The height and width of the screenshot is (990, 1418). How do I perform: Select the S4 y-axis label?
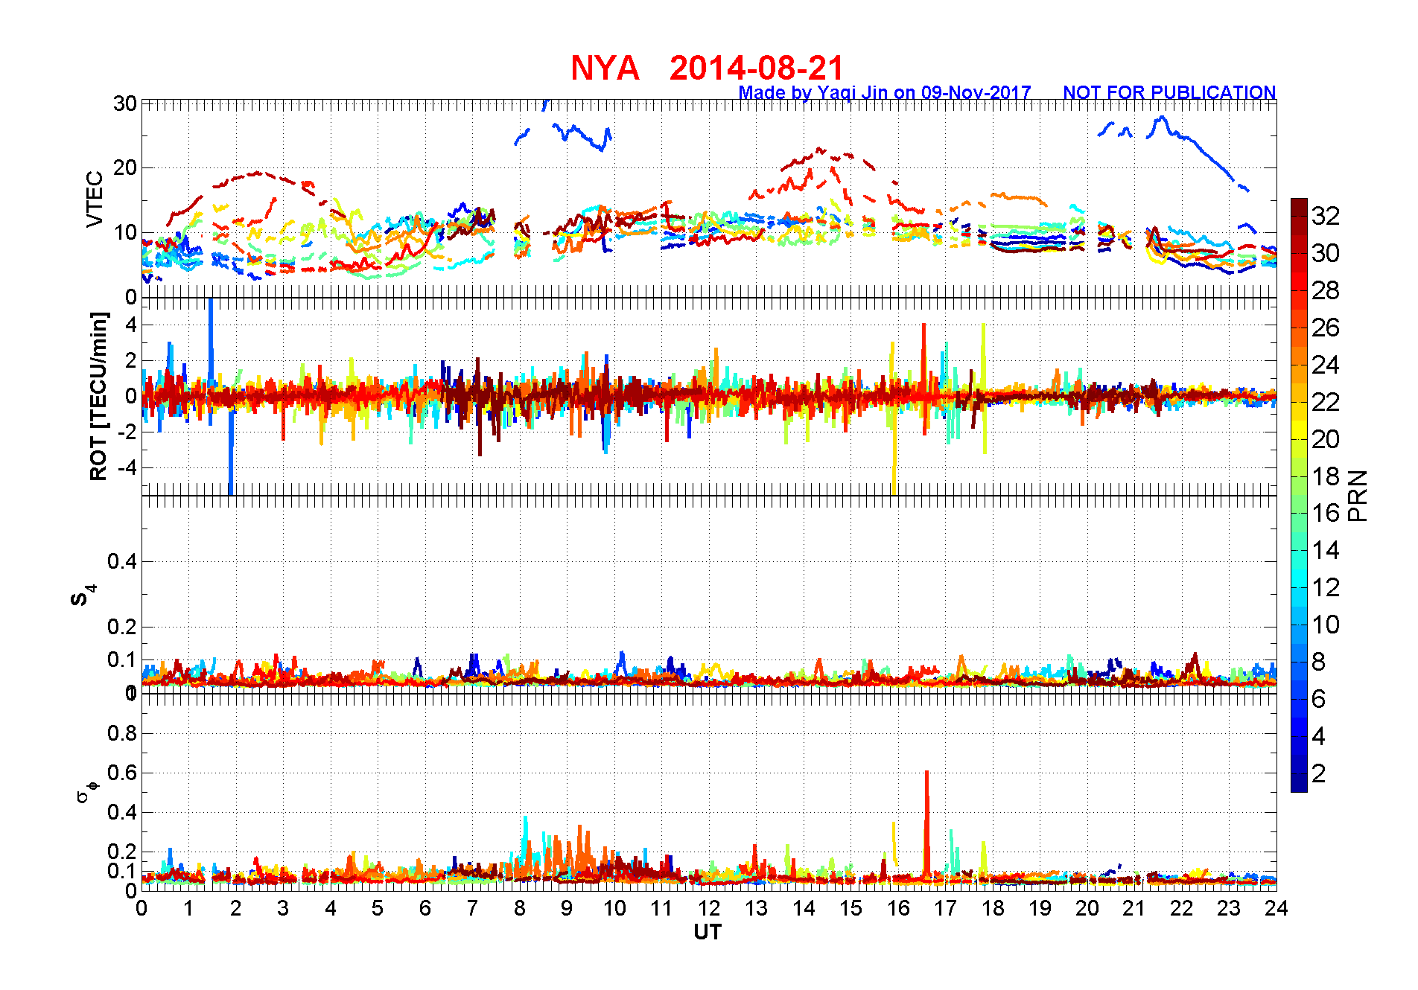[x=83, y=595]
